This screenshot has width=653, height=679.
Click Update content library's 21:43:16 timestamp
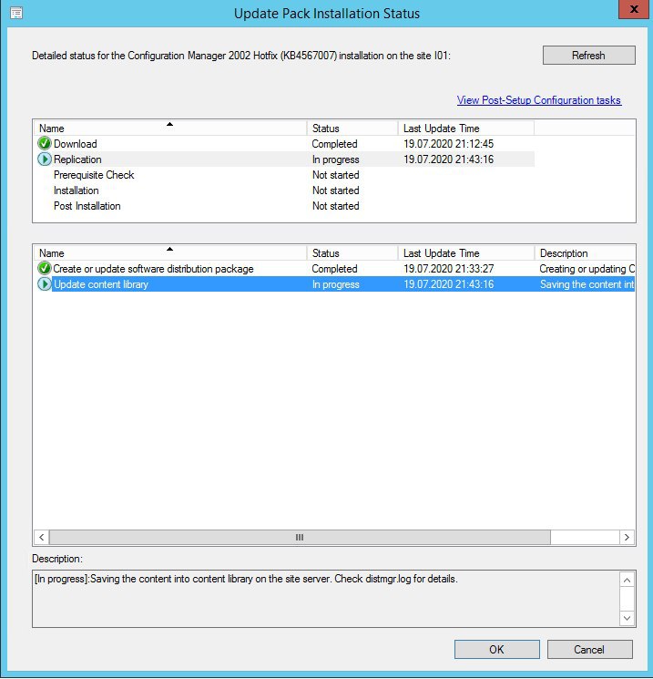pos(448,284)
